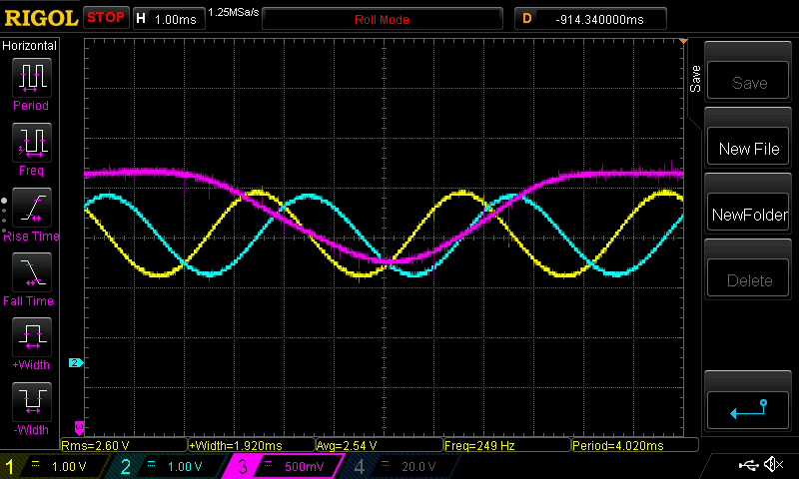The width and height of the screenshot is (799, 479).
Task: Select the +Width measurement icon
Action: tap(32, 337)
